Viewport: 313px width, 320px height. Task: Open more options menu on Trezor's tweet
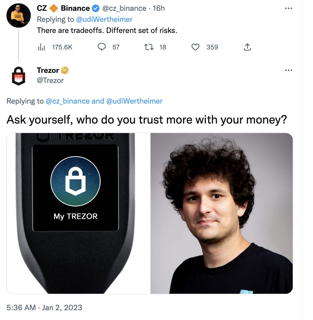pos(288,70)
